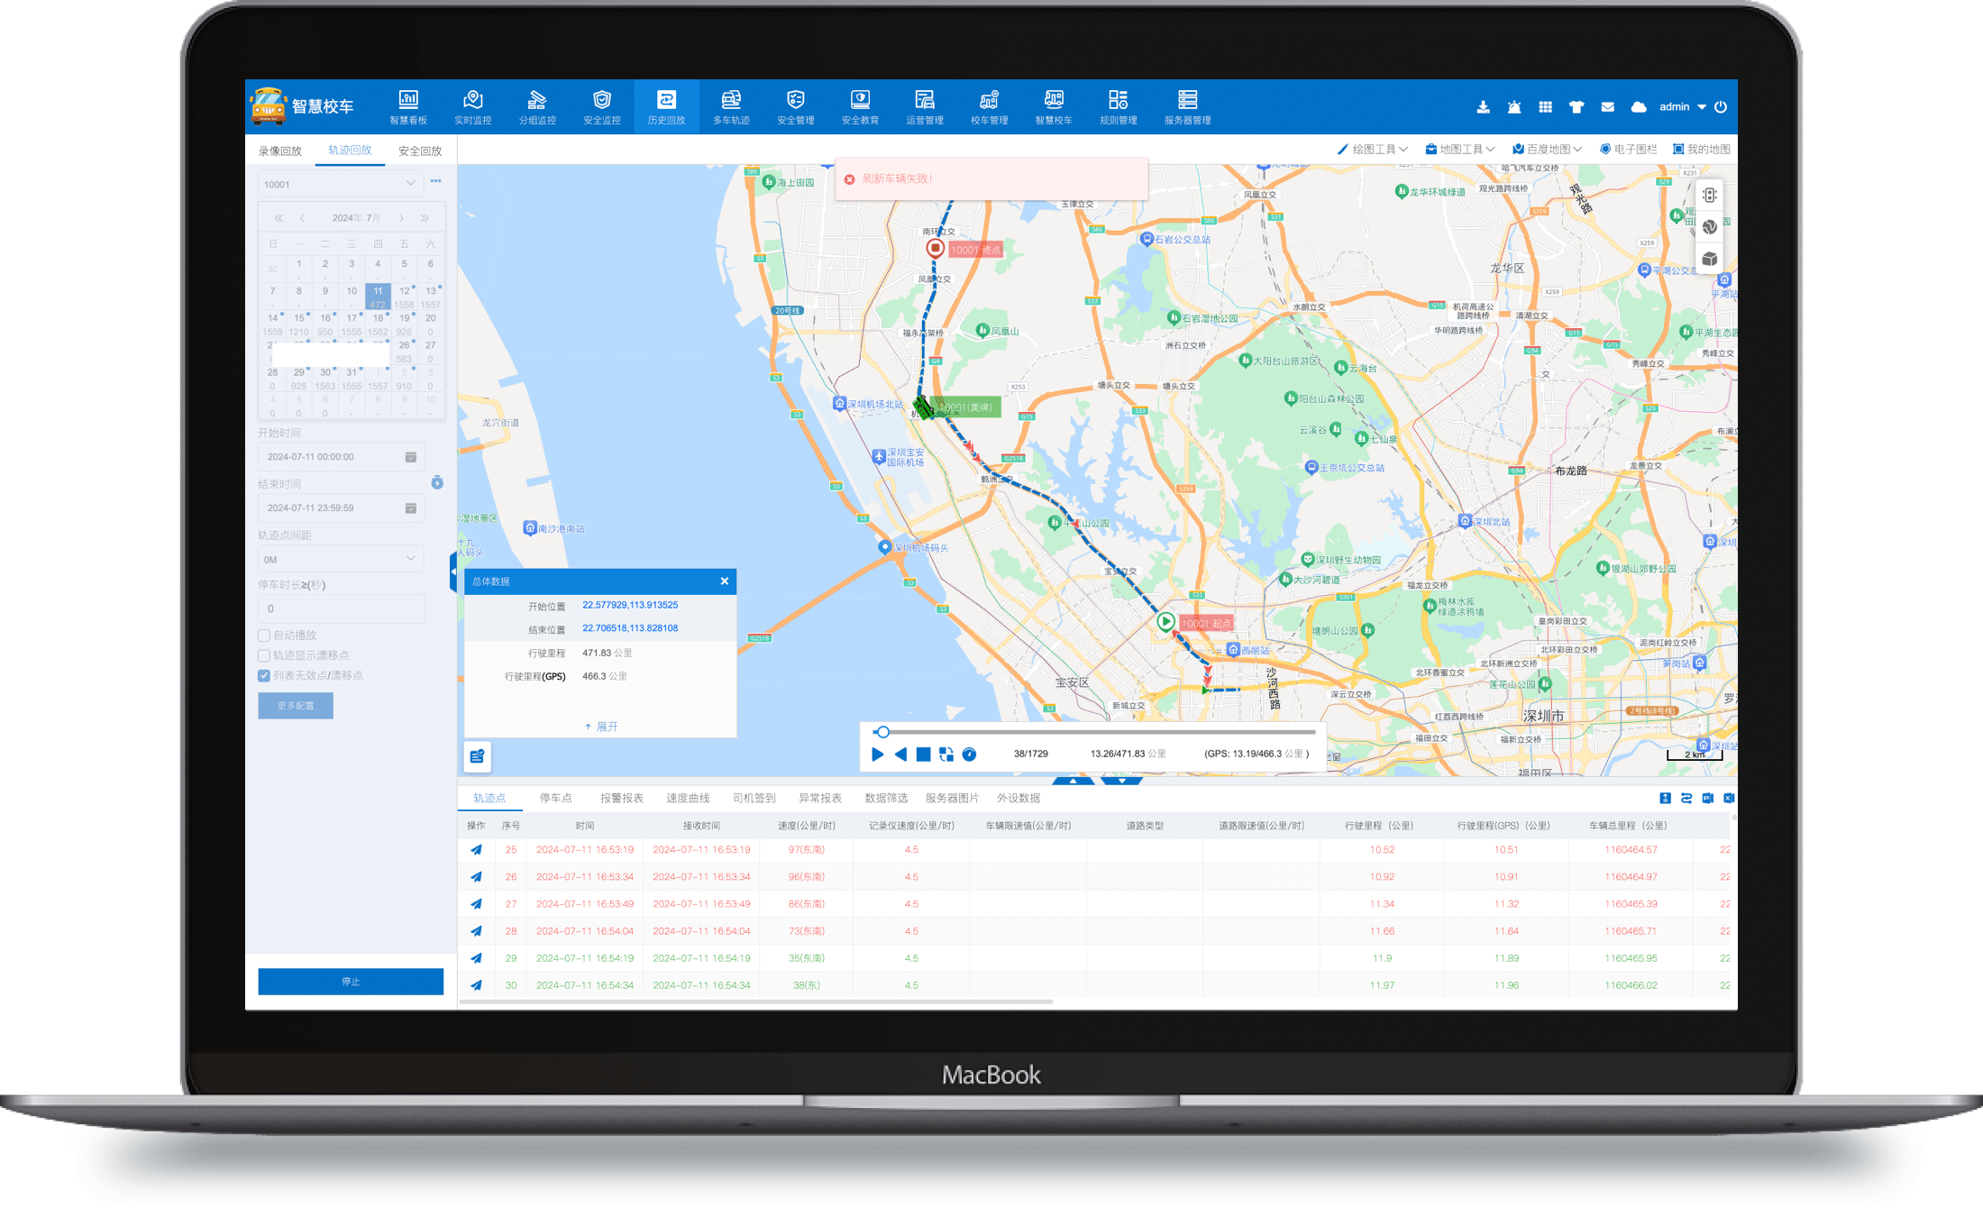Image resolution: width=1983 pixels, height=1217 pixels.
Task: Click the mail envelope icon in header
Action: click(1607, 107)
